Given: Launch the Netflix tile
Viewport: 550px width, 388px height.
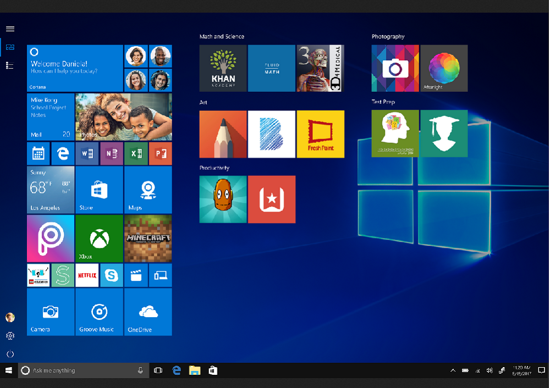Looking at the screenshot, I should (x=87, y=275).
